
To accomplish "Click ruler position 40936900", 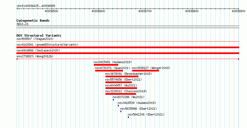I will click(238, 11).
